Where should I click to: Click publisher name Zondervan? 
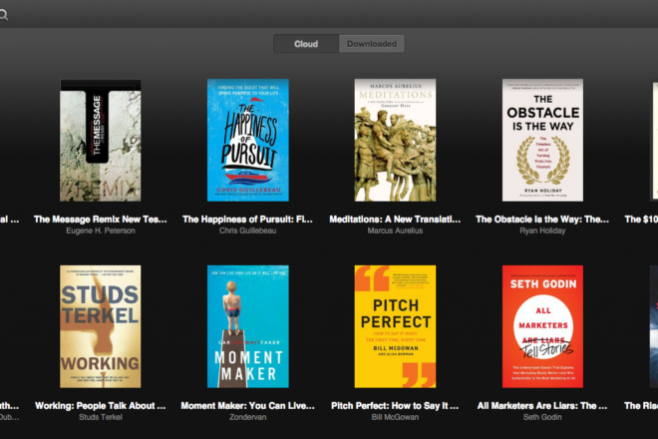click(x=247, y=417)
